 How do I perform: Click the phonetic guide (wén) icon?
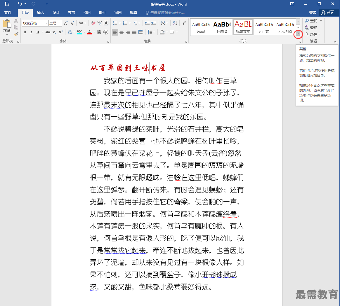click(100, 23)
